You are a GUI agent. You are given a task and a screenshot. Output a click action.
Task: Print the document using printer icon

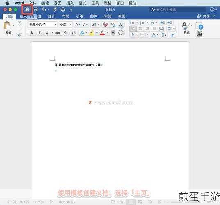[63, 10]
